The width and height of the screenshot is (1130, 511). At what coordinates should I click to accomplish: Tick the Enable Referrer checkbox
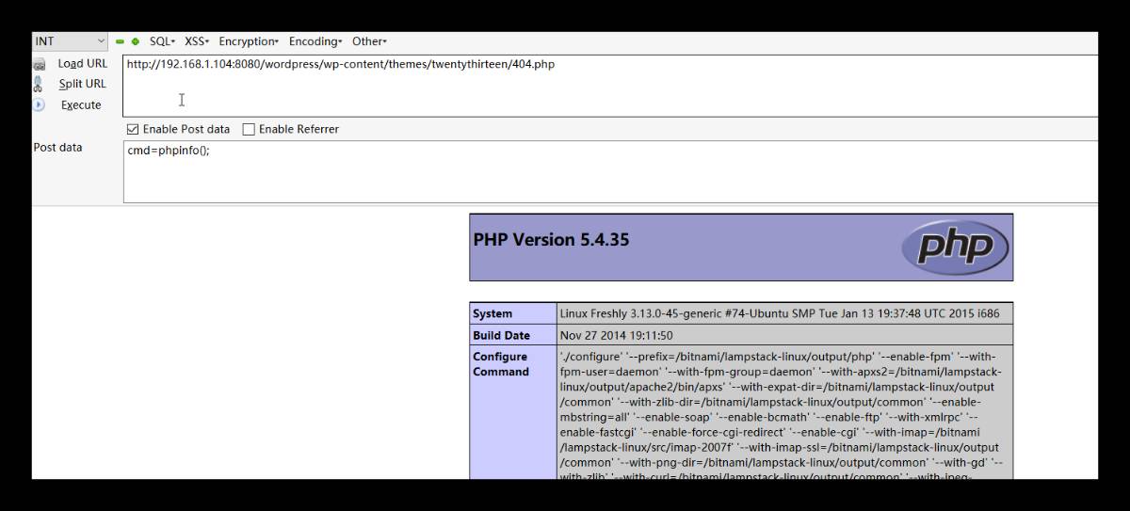coord(249,129)
